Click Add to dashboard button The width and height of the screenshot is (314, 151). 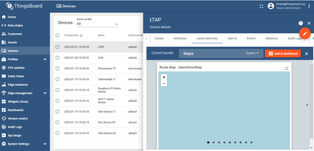(283, 54)
